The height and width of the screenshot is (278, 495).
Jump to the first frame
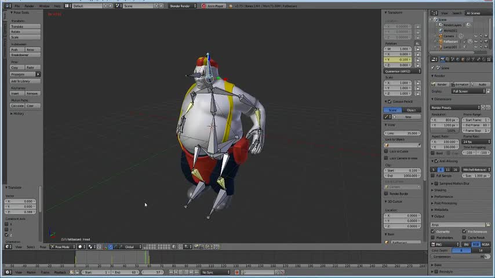pos(171,272)
